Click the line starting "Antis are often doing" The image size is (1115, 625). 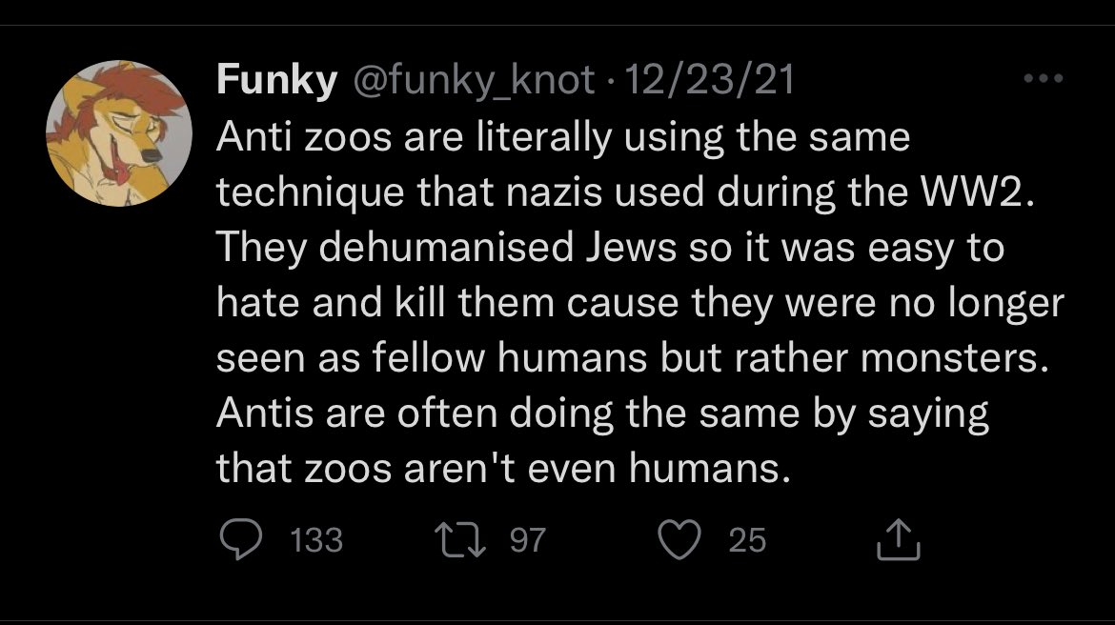(x=602, y=413)
